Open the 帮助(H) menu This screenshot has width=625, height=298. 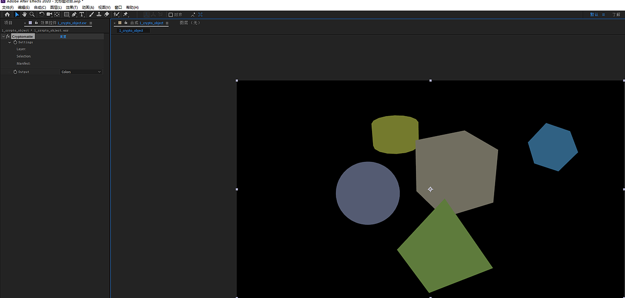point(132,8)
